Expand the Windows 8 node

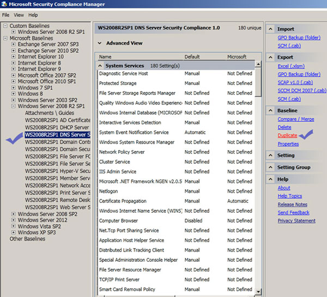pos(13,94)
